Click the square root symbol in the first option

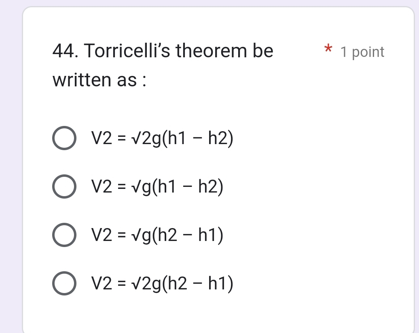[133, 139]
